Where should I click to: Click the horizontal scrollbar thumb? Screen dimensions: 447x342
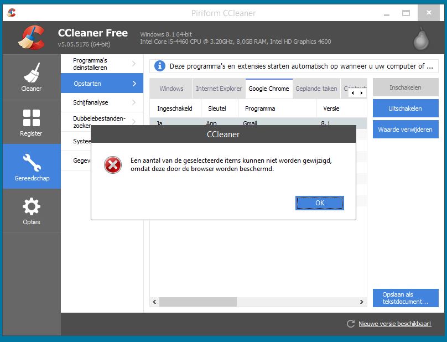coord(198,302)
